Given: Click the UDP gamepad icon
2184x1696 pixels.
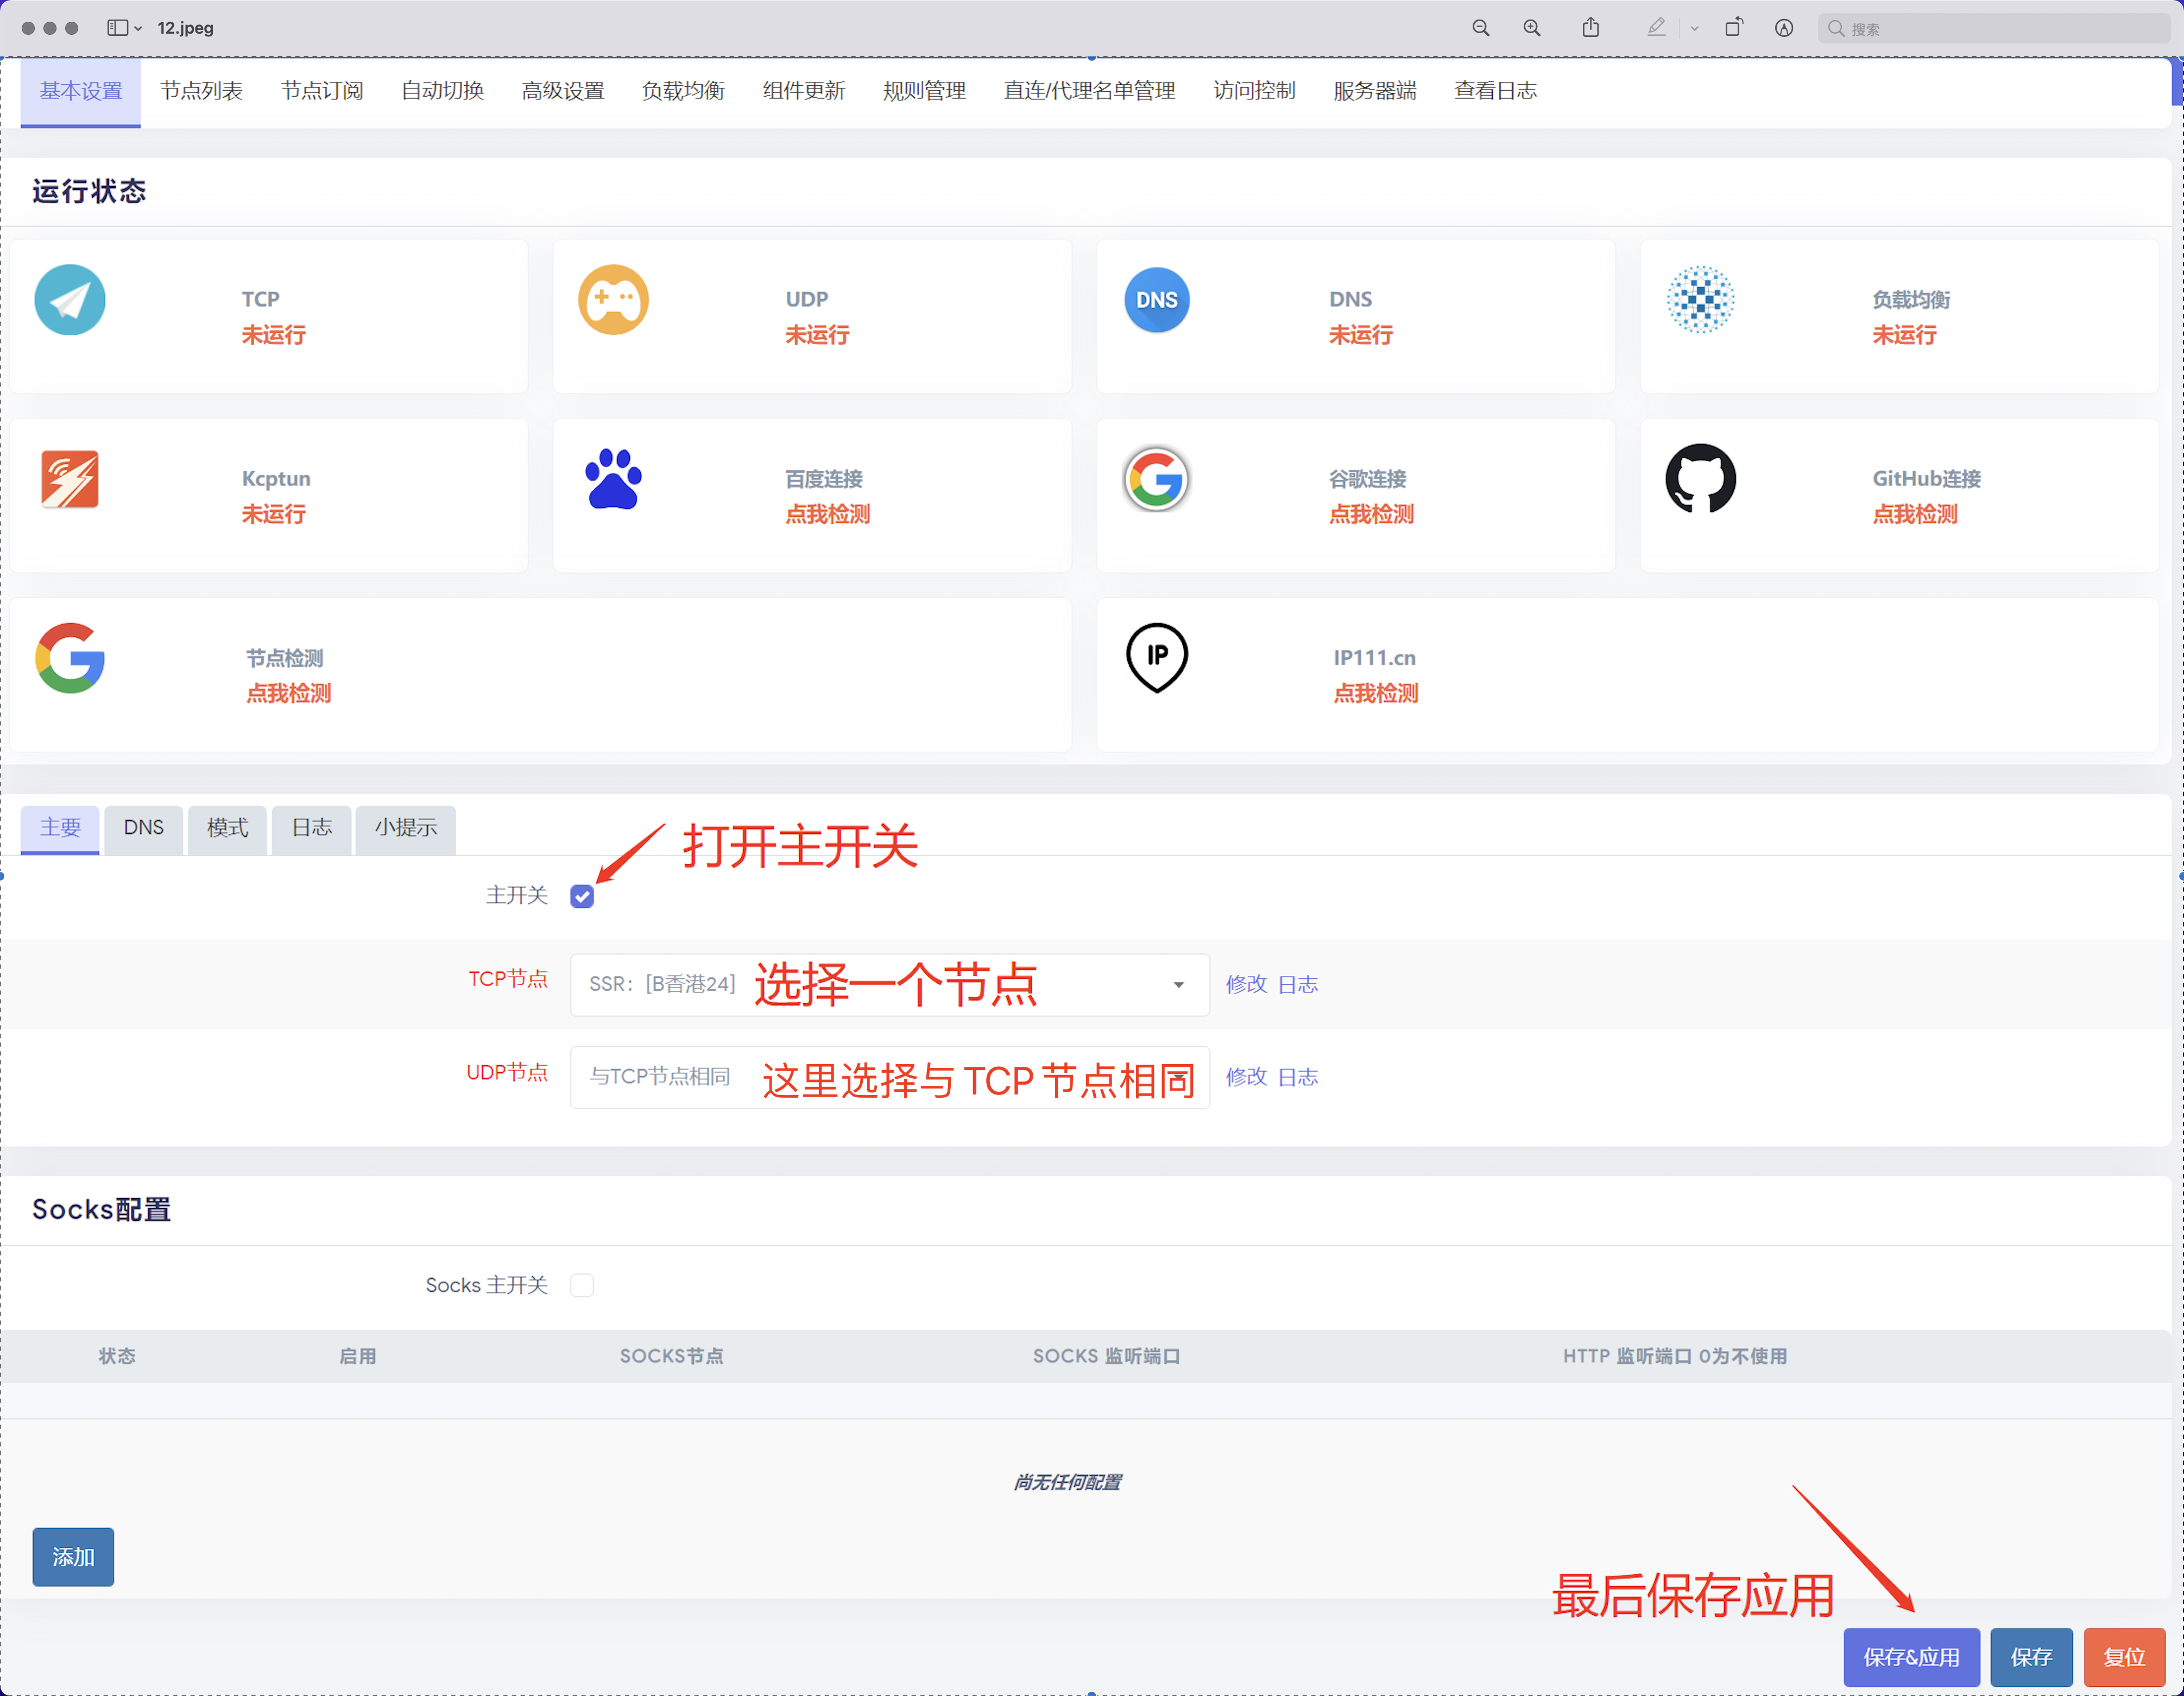Looking at the screenshot, I should [x=613, y=300].
